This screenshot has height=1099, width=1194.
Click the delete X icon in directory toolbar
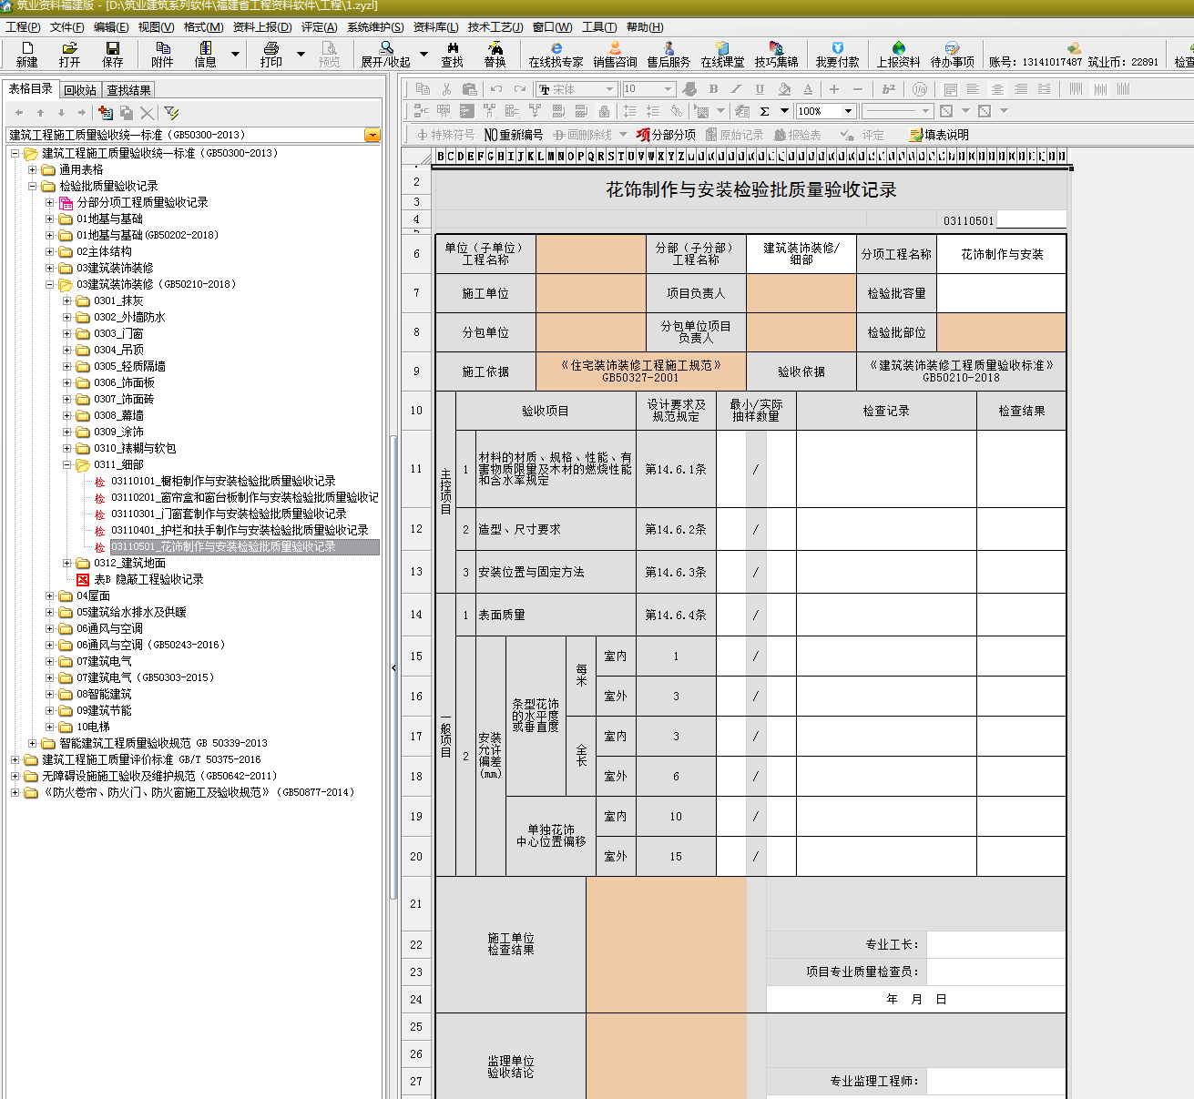[x=148, y=112]
